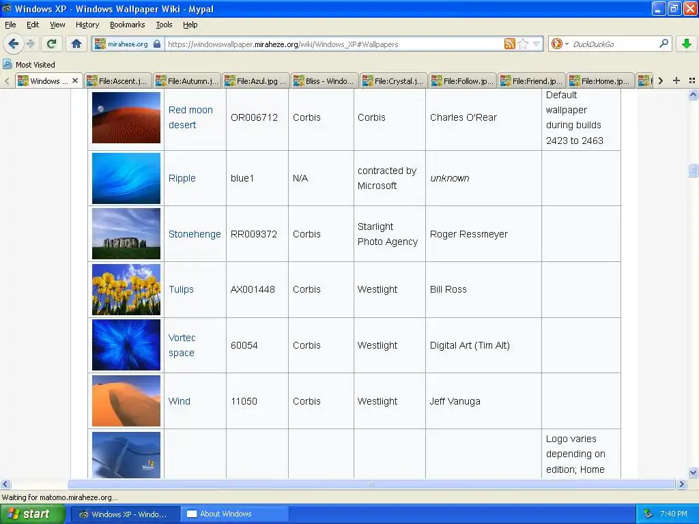Click the Stonehenge thumbnail image

(126, 233)
